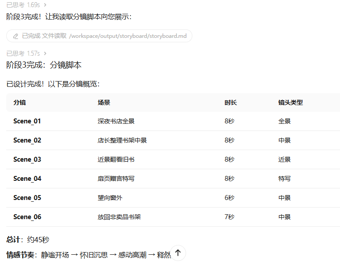This screenshot has height=265, width=340.
Task: Select the 扉页赠言特写 scene cell
Action: pos(116,179)
